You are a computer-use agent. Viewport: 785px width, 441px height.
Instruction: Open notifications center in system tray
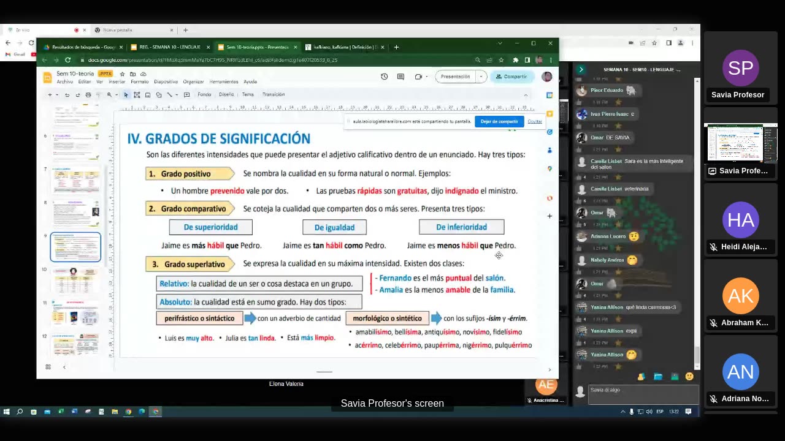[688, 412]
